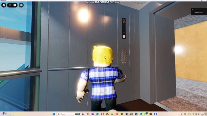This screenshot has height=116, width=207.
Task: Open the volume speaker tray icon
Action: 196,114
